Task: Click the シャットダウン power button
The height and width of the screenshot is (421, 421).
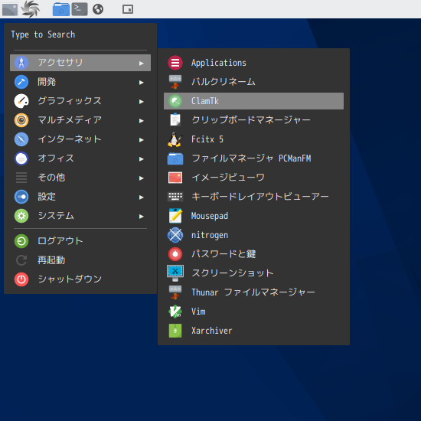Action: [x=80, y=279]
